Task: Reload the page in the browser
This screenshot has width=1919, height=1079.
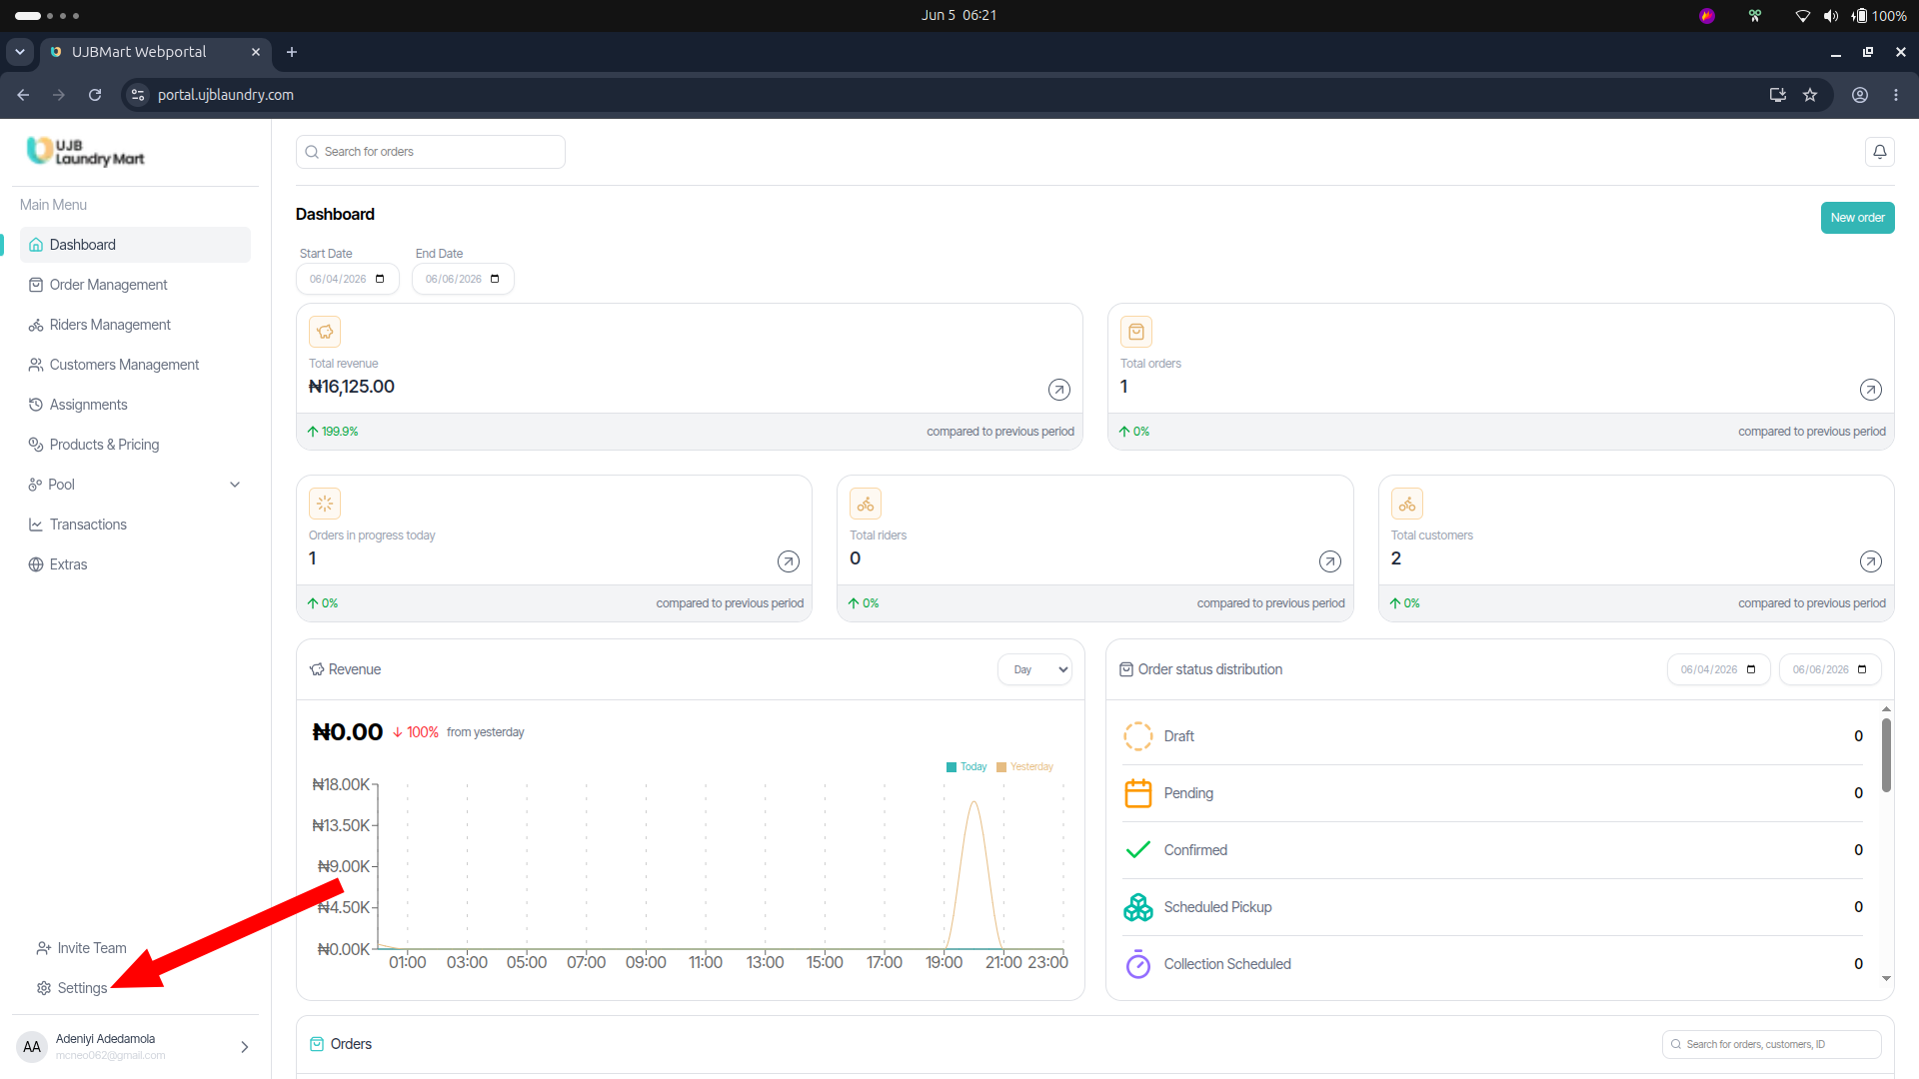Action: tap(95, 95)
